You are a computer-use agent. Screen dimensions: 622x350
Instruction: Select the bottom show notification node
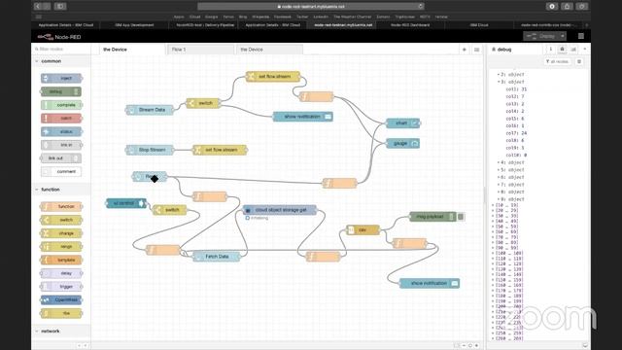(x=430, y=283)
